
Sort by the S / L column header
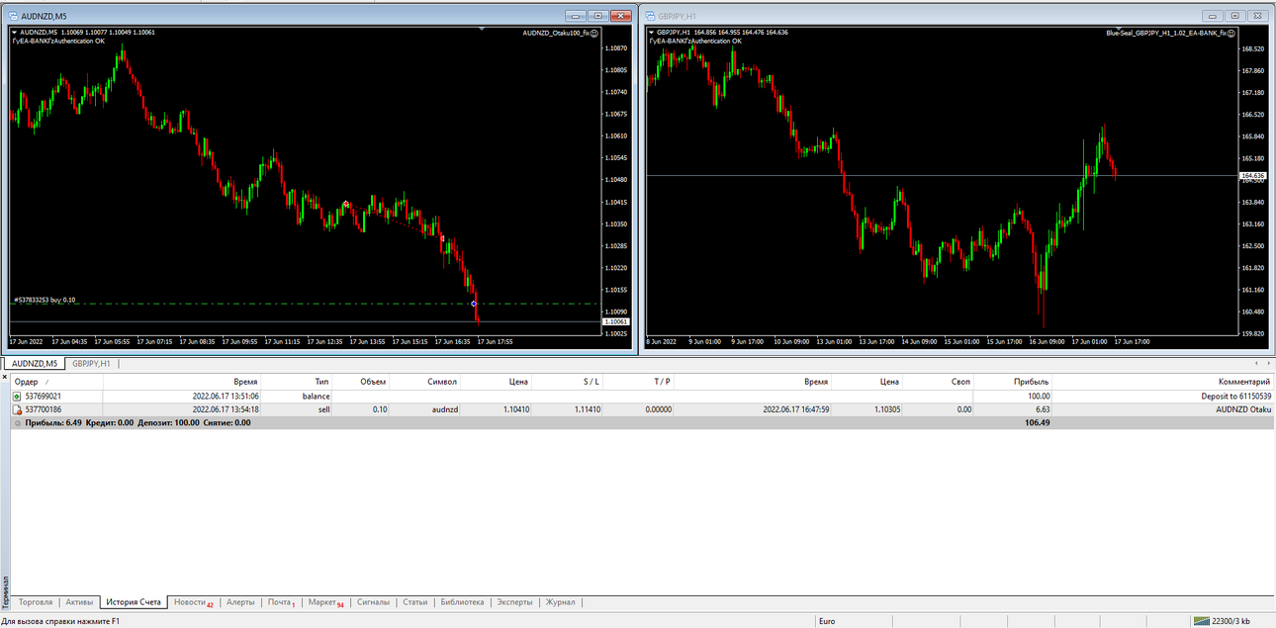click(567, 381)
